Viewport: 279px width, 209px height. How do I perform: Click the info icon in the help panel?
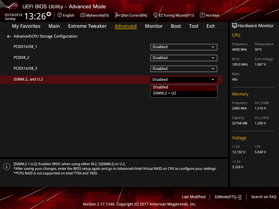pyautogui.click(x=7, y=166)
